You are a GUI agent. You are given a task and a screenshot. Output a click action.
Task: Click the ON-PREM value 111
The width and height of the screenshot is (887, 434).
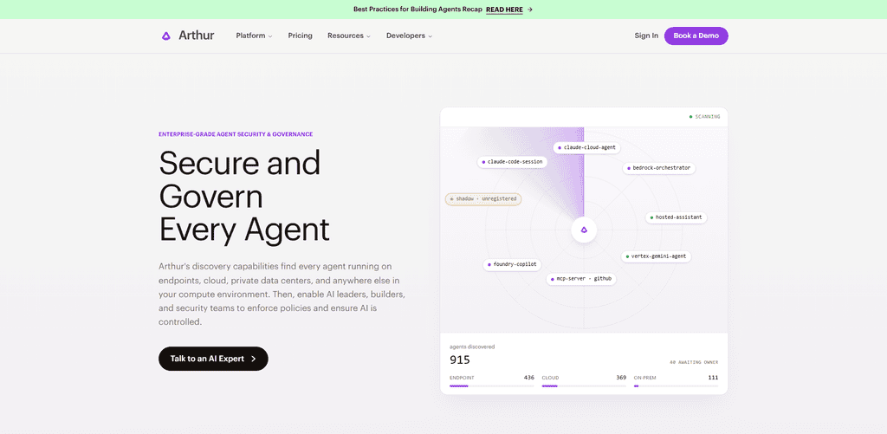coord(714,378)
